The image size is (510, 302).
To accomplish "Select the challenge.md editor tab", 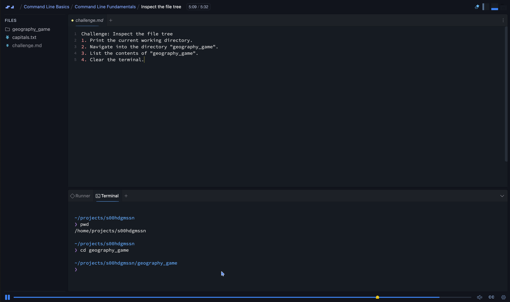I will click(x=87, y=20).
